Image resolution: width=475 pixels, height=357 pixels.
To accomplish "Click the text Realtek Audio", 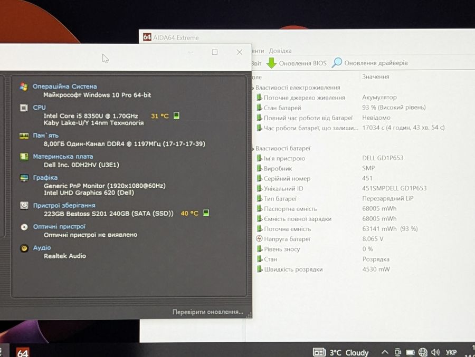I will click(x=65, y=256).
